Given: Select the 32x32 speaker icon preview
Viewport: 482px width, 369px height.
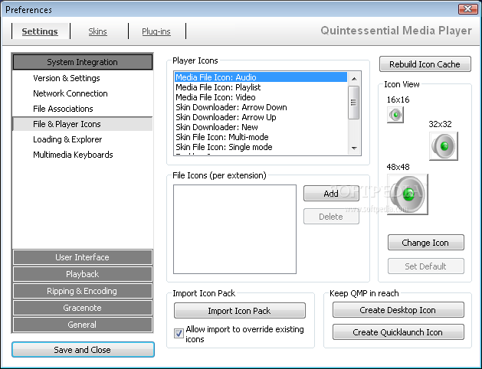Looking at the screenshot, I should pos(444,146).
